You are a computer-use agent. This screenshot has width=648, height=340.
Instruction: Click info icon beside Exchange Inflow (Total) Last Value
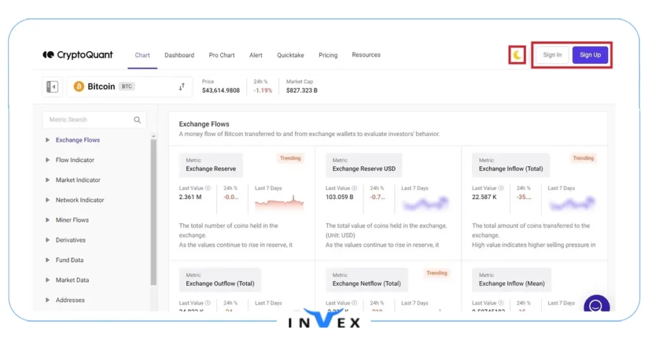(501, 188)
